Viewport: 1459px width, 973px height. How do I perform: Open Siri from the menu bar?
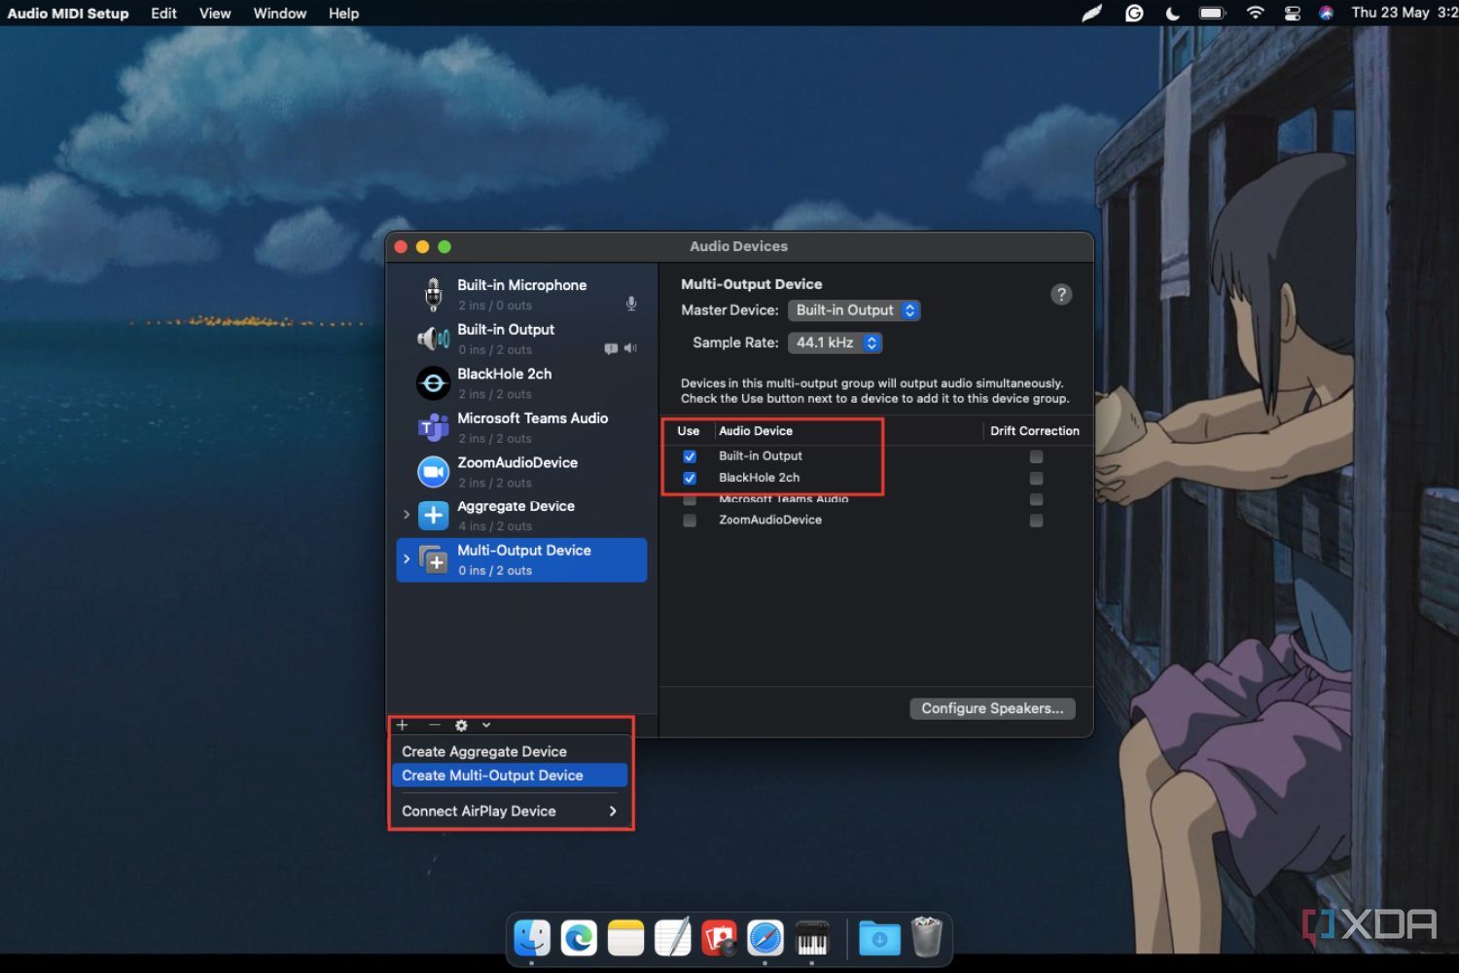1327,13
